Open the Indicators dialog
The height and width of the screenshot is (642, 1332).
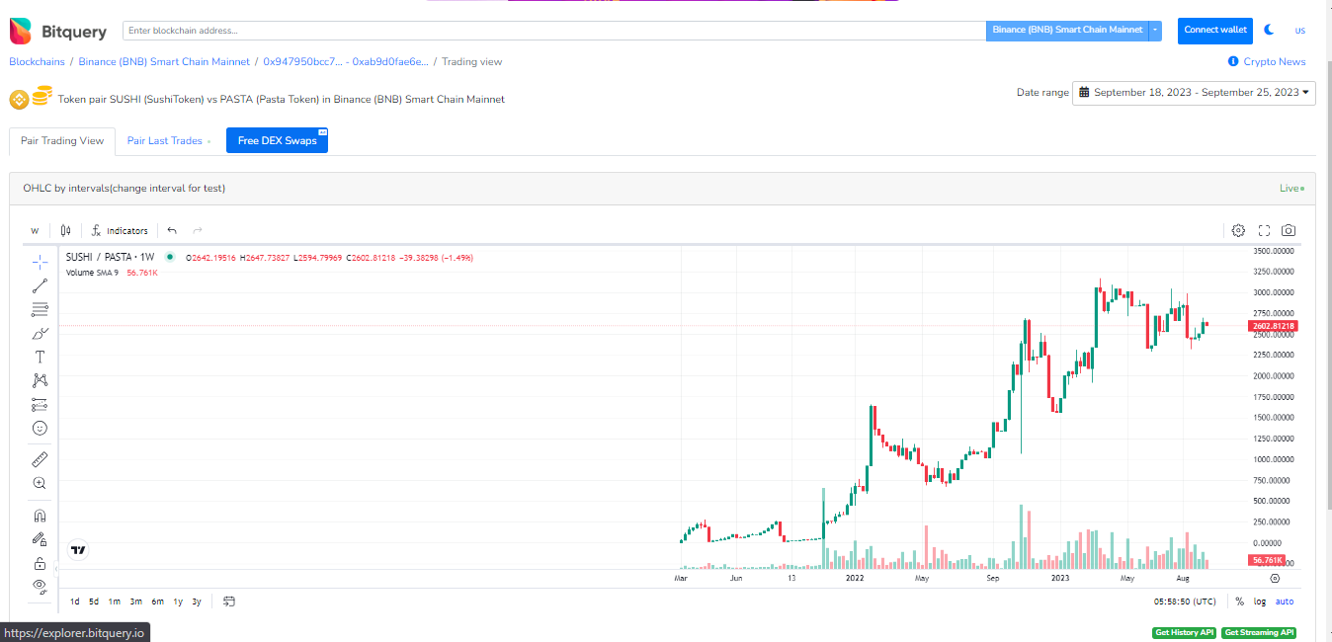click(x=121, y=230)
